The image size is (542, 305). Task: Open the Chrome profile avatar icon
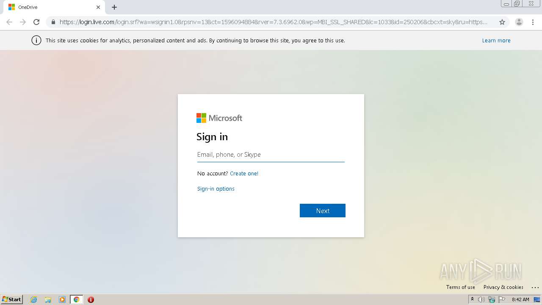(x=519, y=22)
